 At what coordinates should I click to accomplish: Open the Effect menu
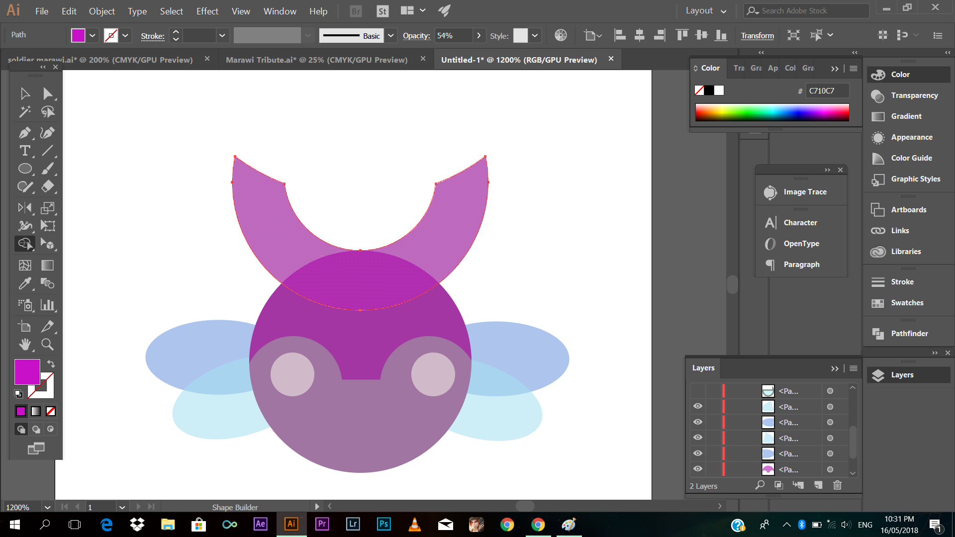[x=207, y=11]
